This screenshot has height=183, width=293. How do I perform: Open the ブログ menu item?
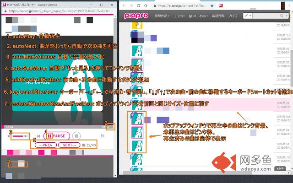coord(233,16)
